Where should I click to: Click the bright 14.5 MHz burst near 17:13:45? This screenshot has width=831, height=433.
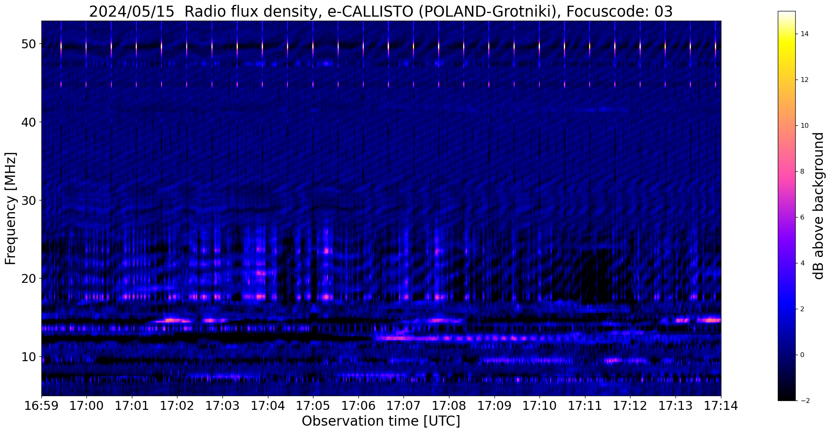point(709,320)
